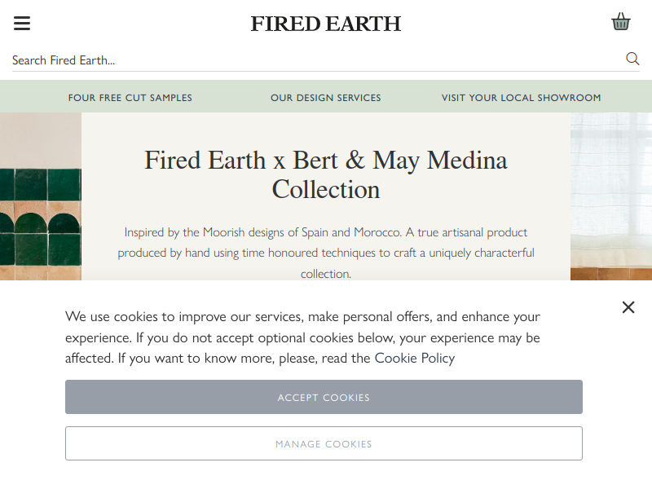
Task: Click the Moorish designs description paragraph
Action: [x=325, y=253]
